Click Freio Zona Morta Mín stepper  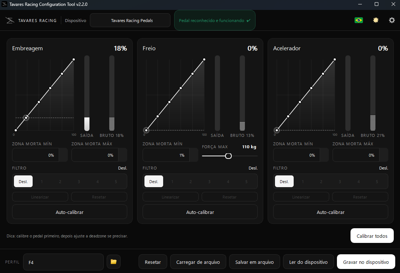[194, 155]
